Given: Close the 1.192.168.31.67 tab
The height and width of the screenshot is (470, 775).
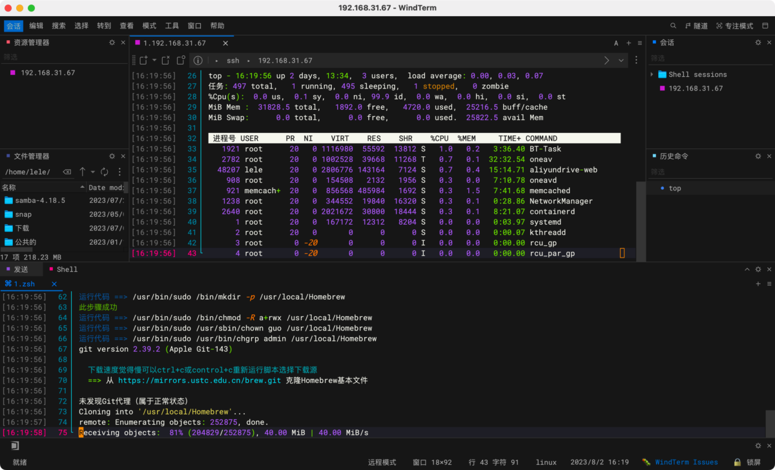Looking at the screenshot, I should pyautogui.click(x=225, y=43).
